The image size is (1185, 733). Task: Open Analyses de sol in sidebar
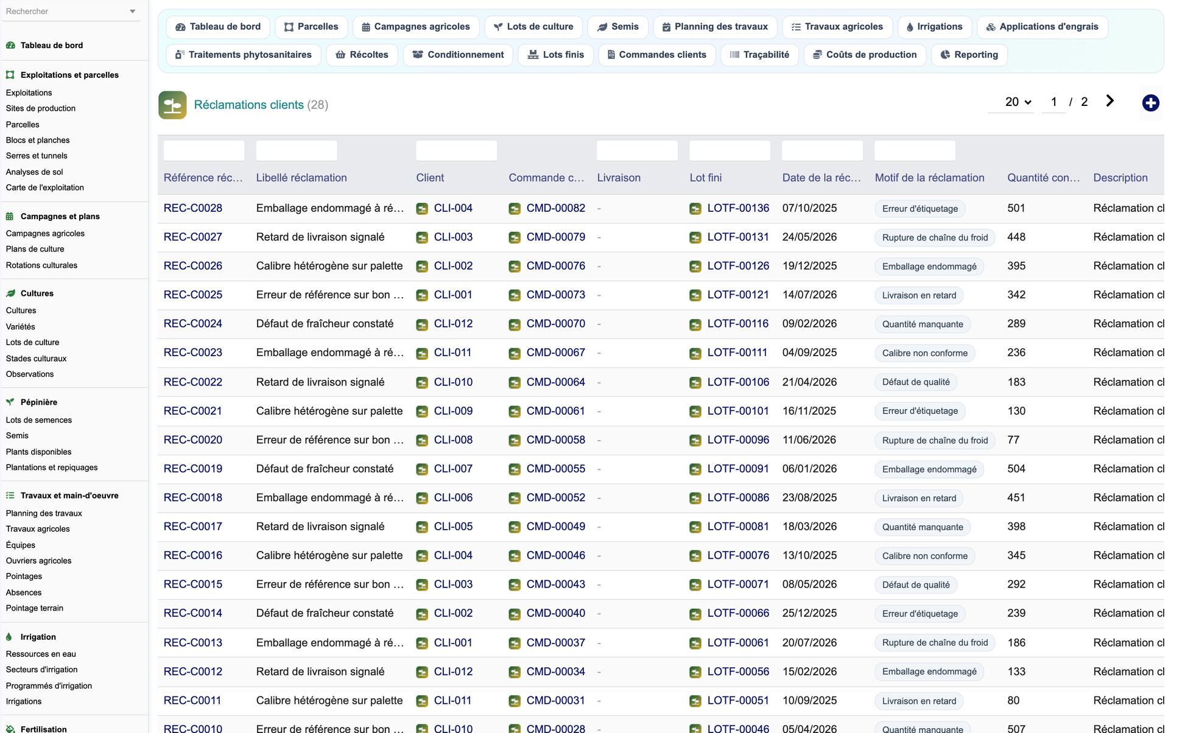tap(35, 172)
